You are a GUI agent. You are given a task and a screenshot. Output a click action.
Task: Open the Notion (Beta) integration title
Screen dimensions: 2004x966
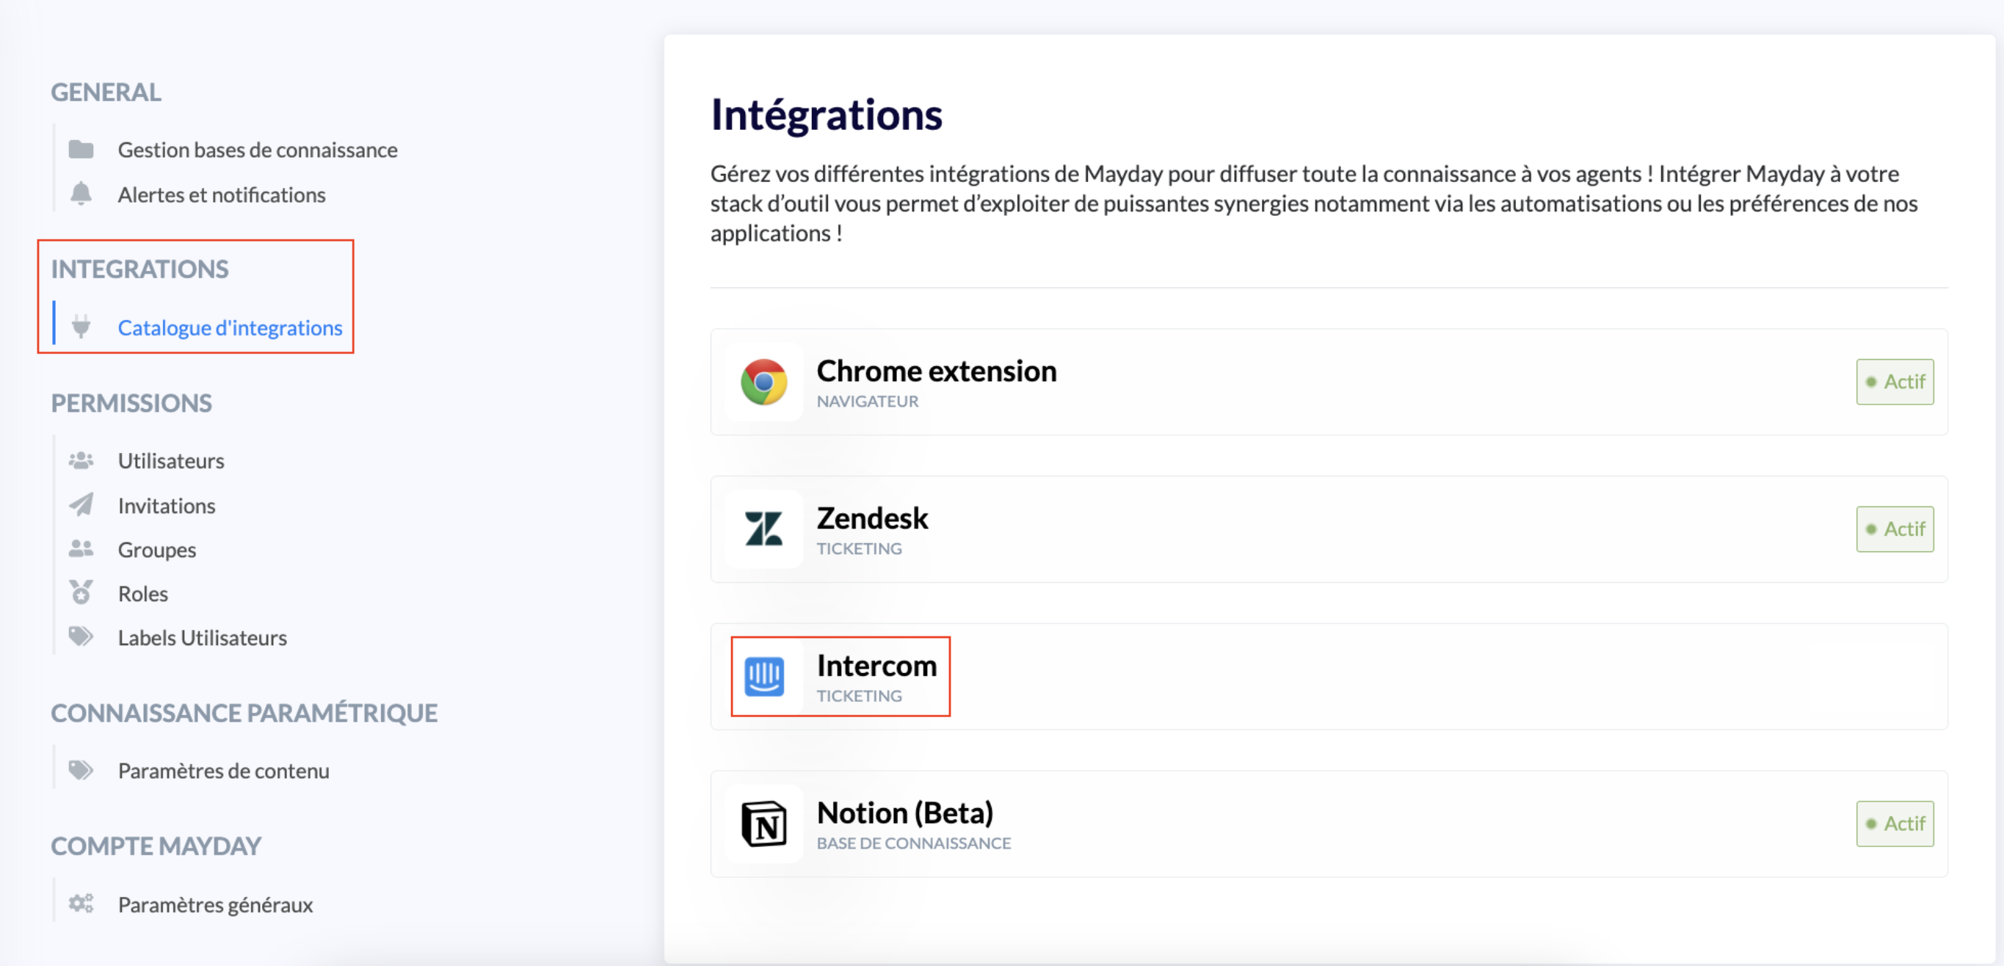pyautogui.click(x=905, y=813)
